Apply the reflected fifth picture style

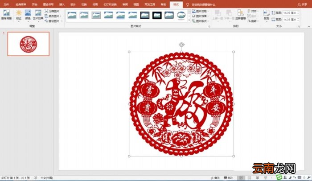tap(120, 15)
